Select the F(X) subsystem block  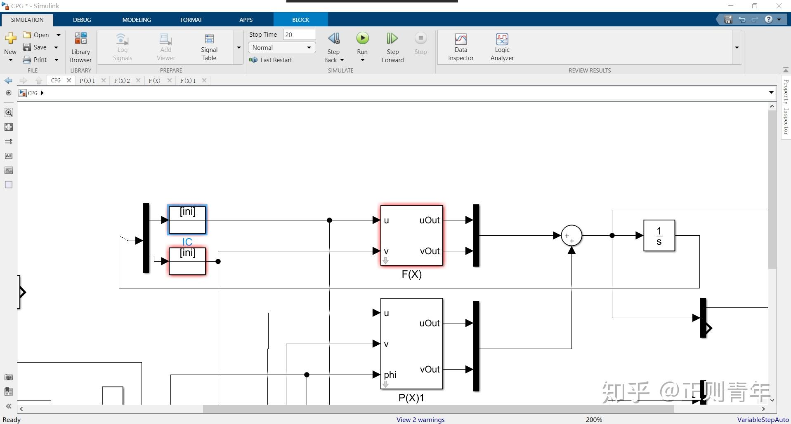pos(412,236)
